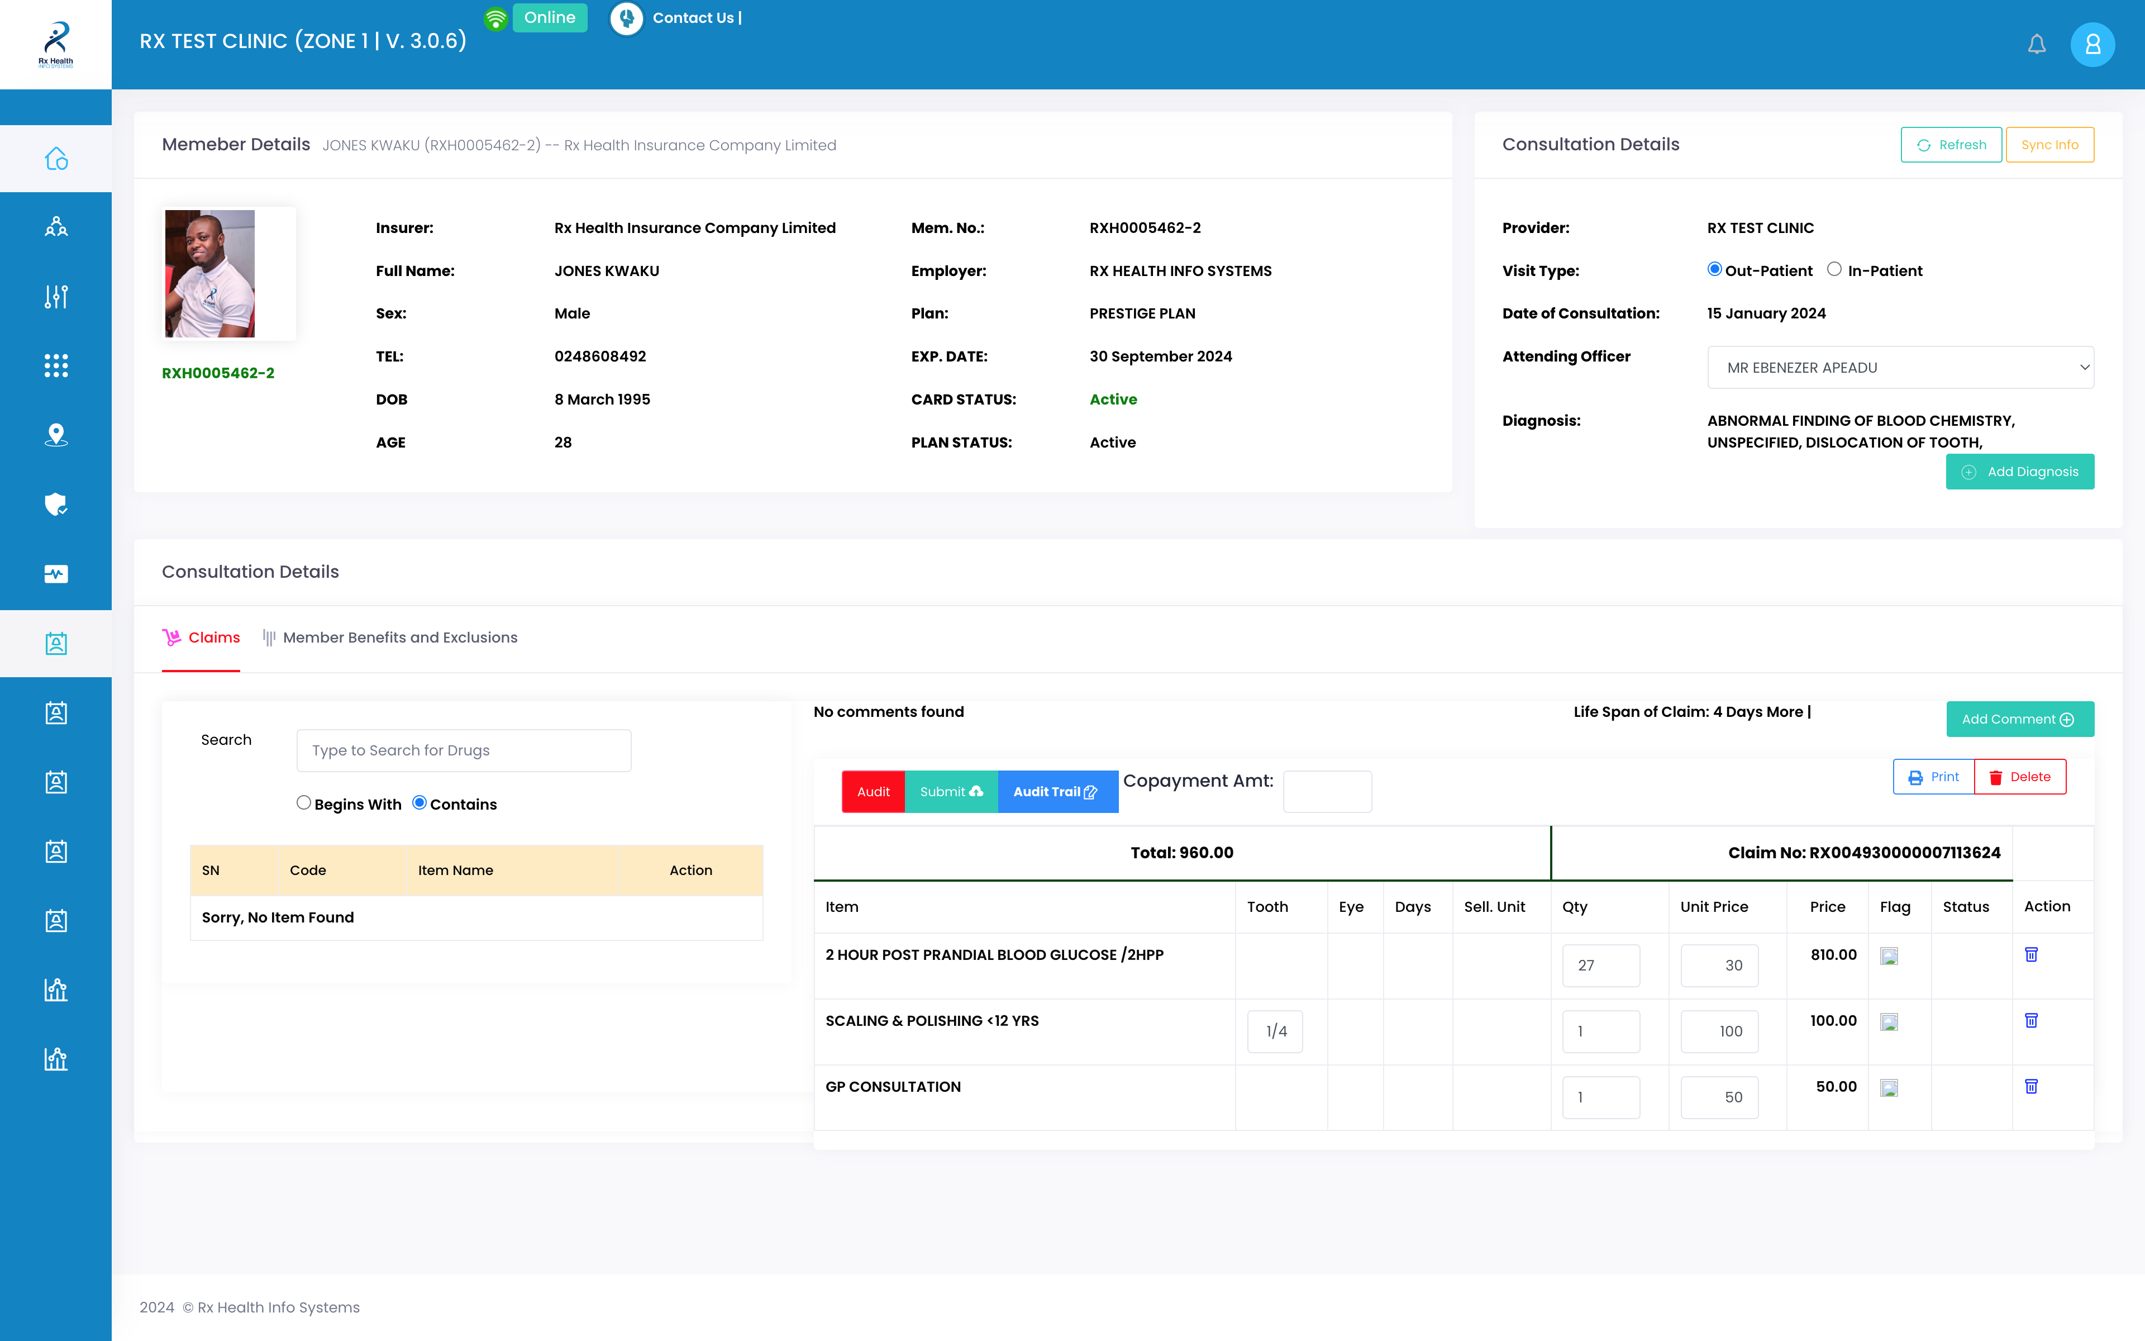This screenshot has height=1341, width=2145.
Task: Open the heartbeat monitor icon in sidebar
Action: point(56,574)
